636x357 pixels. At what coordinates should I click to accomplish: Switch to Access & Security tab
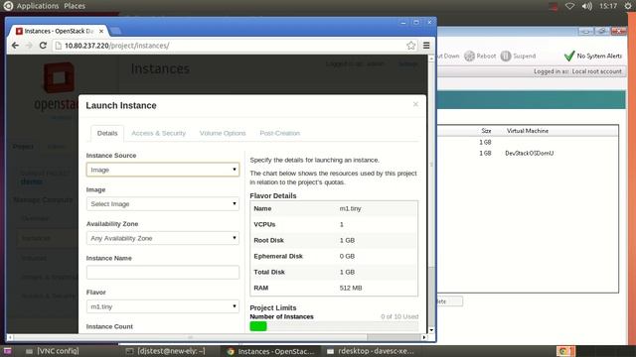tap(158, 133)
